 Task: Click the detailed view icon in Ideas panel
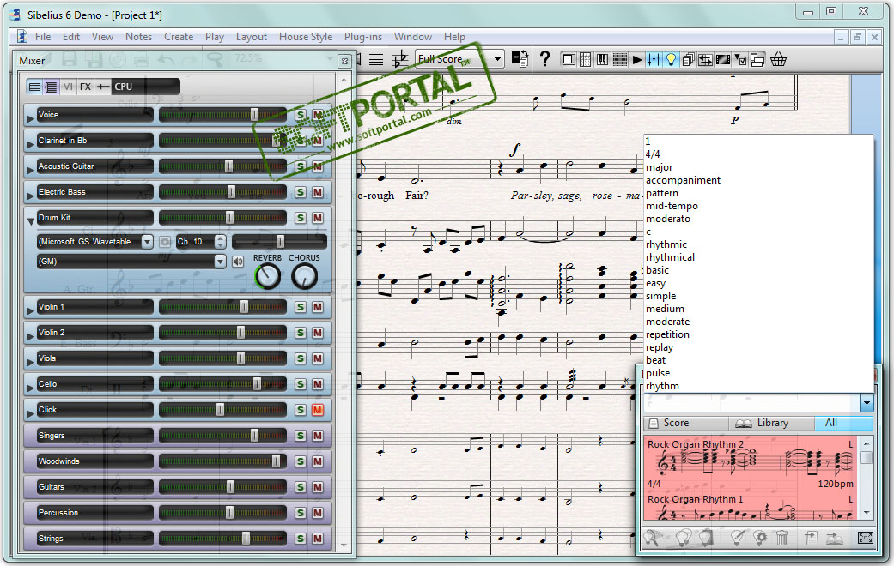(x=865, y=537)
